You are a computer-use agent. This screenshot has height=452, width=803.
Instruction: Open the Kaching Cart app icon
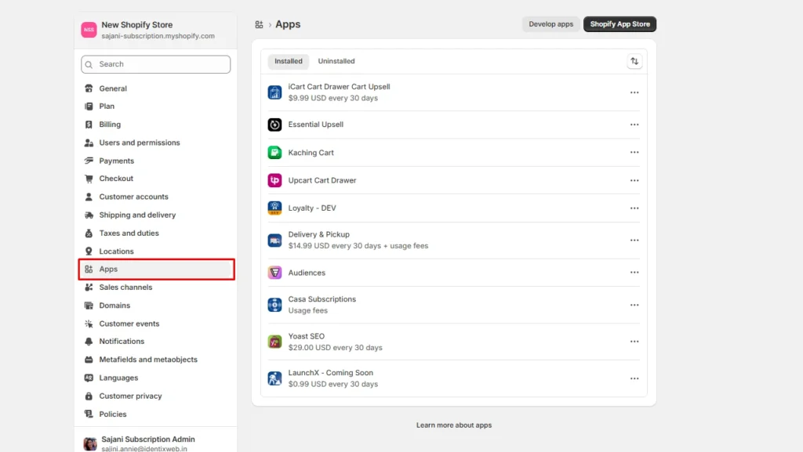(x=274, y=152)
